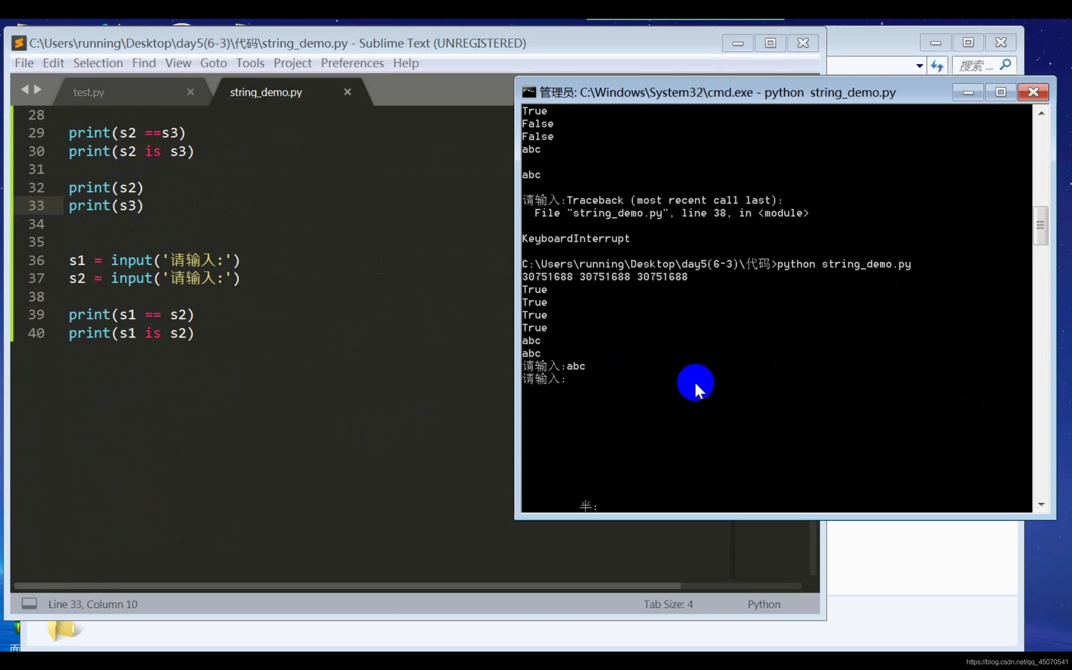Image resolution: width=1072 pixels, height=670 pixels.
Task: Open the Tools menu
Action: pos(250,63)
